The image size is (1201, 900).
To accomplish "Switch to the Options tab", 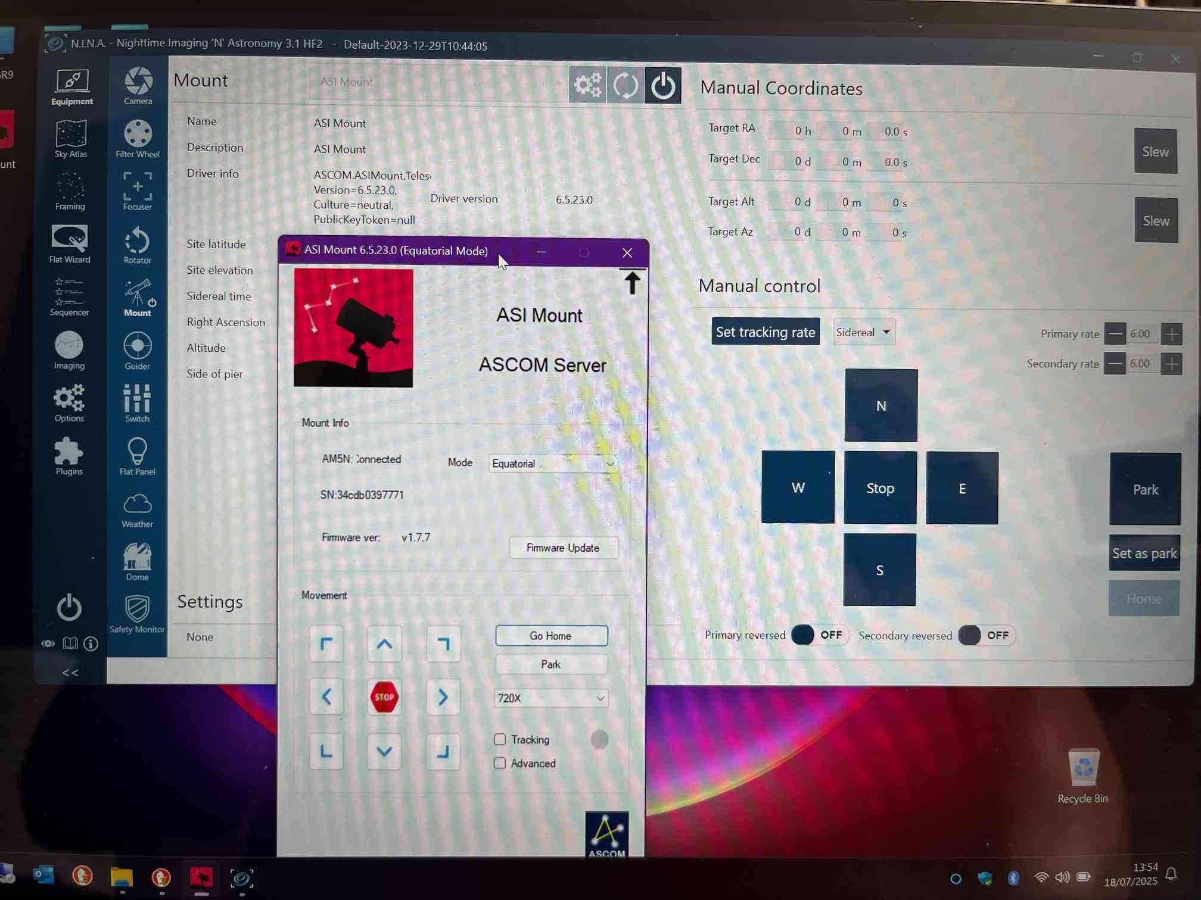I will pyautogui.click(x=69, y=403).
